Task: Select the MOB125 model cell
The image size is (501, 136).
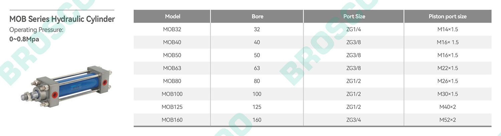Action: click(x=172, y=107)
